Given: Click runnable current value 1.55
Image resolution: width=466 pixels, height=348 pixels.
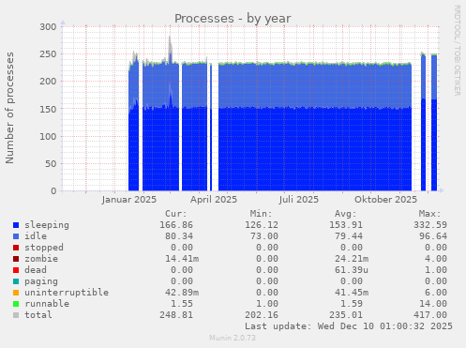Looking at the screenshot, I should [182, 304].
